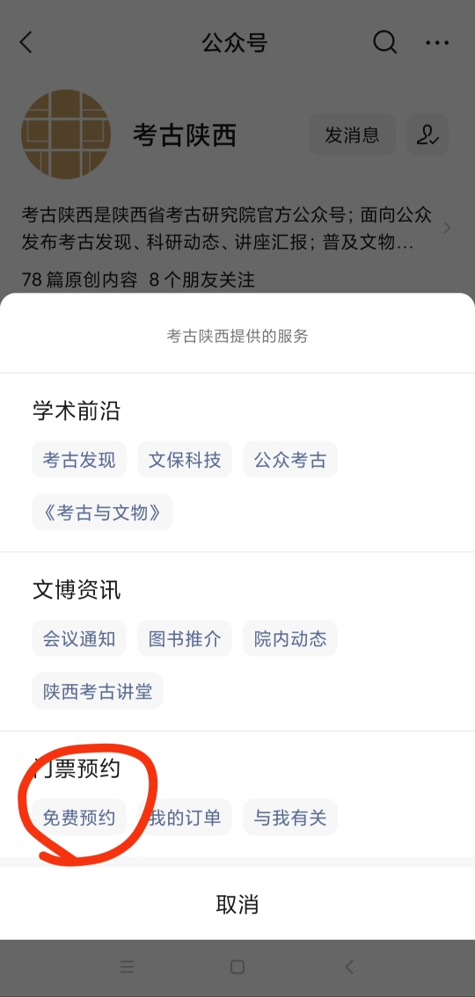Tap the followed-user profile icon
This screenshot has height=997, width=475.
click(x=427, y=135)
